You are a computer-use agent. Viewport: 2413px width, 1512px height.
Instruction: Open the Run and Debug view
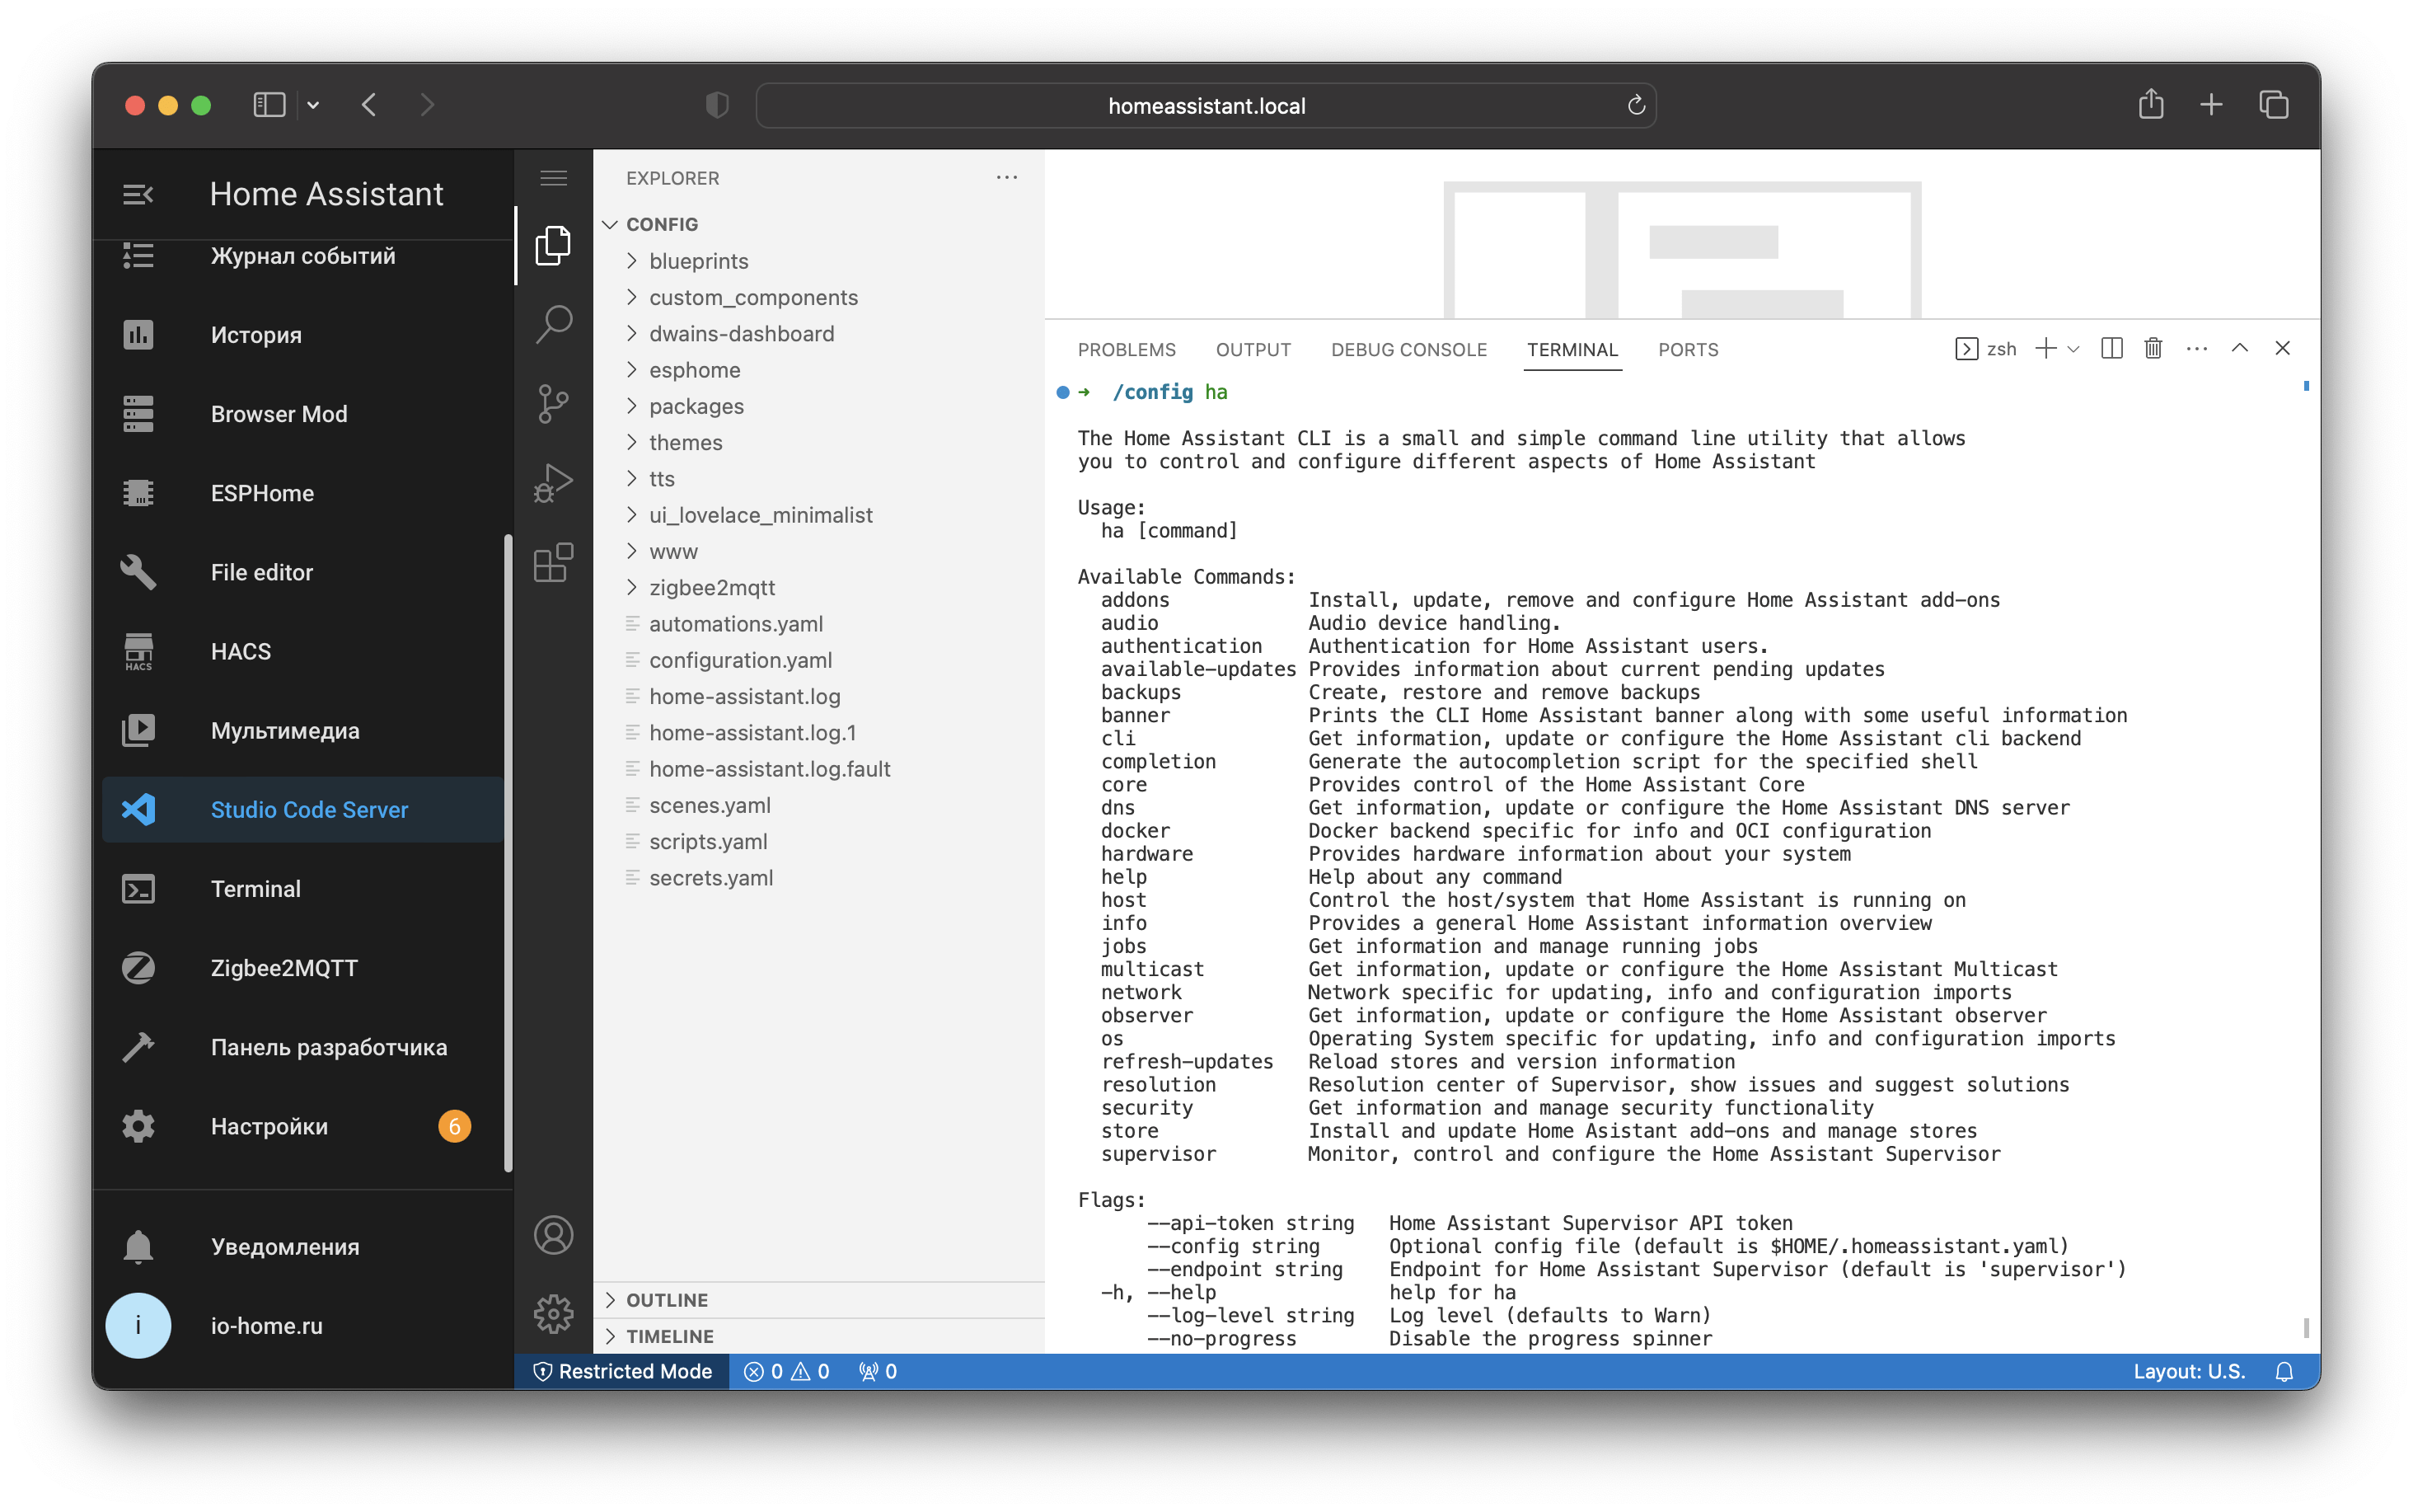(x=554, y=483)
